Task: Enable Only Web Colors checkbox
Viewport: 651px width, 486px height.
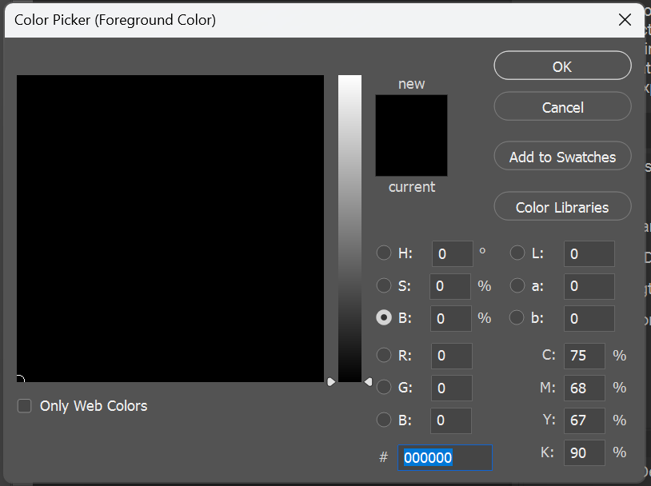Action: [25, 406]
